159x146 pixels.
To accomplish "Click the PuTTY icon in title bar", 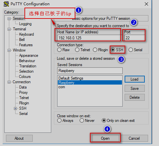I will point(6,4).
